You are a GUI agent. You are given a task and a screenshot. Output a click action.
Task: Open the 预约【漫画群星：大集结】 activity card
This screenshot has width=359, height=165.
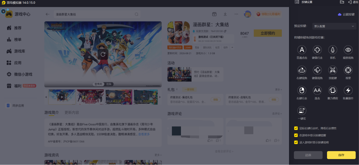pyautogui.click(x=195, y=74)
